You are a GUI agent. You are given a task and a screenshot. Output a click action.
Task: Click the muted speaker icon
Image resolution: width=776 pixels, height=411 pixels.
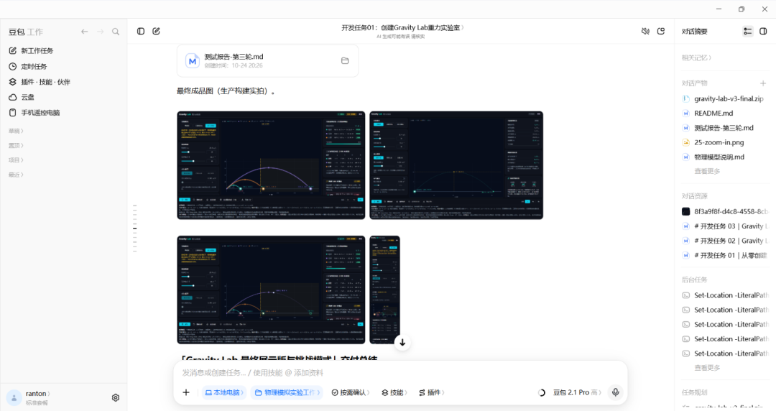(645, 31)
